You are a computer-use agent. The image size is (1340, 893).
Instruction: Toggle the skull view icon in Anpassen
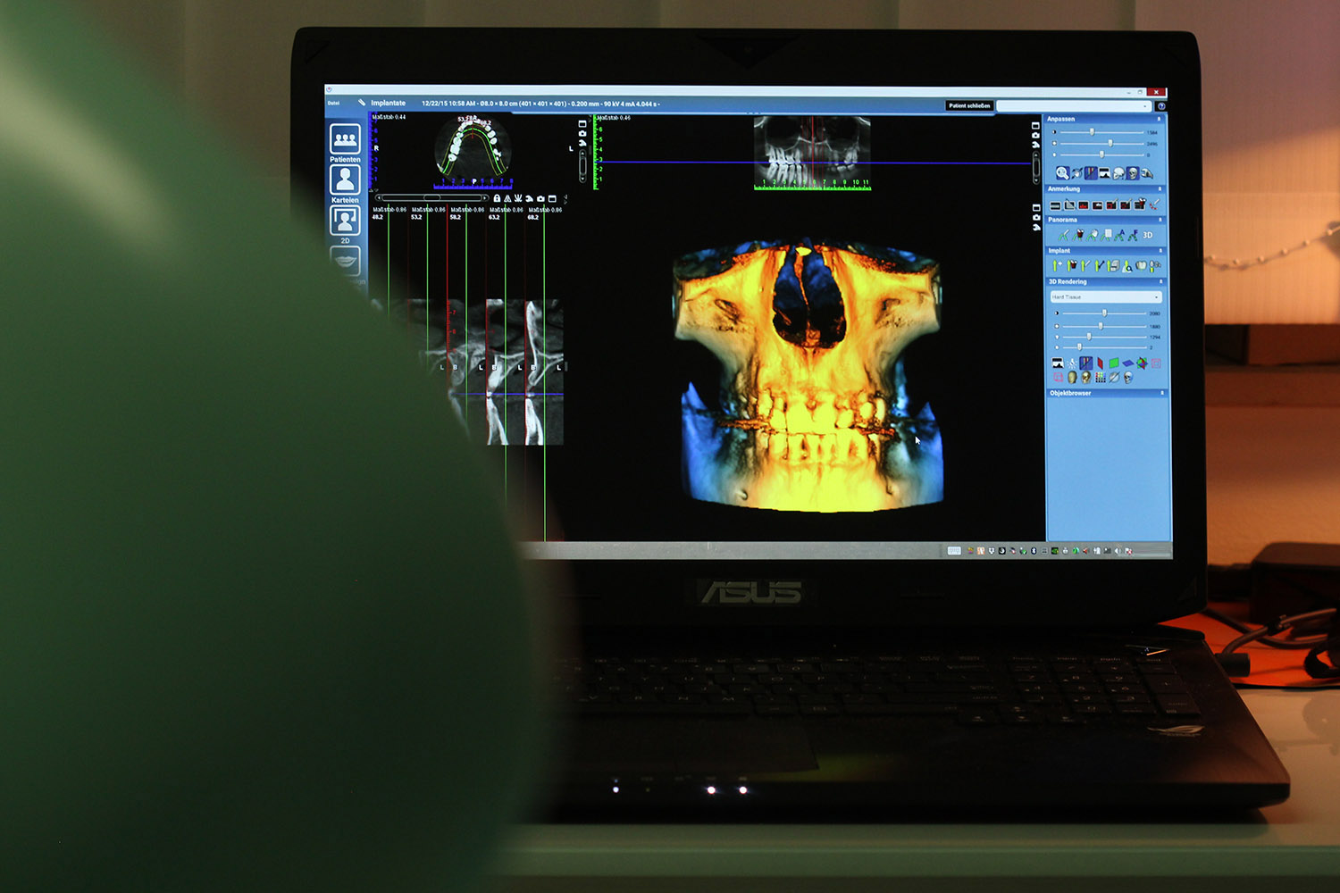[x=1133, y=173]
